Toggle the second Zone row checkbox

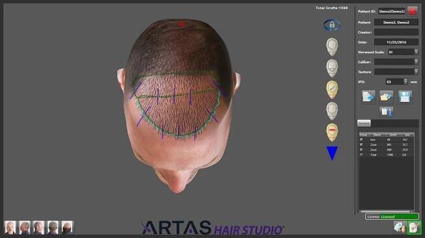tap(361, 150)
